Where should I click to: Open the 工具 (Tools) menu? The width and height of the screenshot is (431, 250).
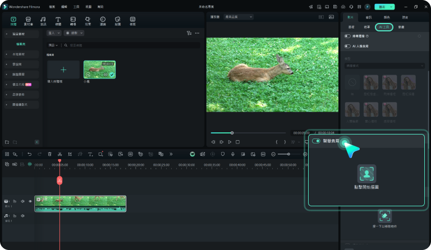click(76, 7)
